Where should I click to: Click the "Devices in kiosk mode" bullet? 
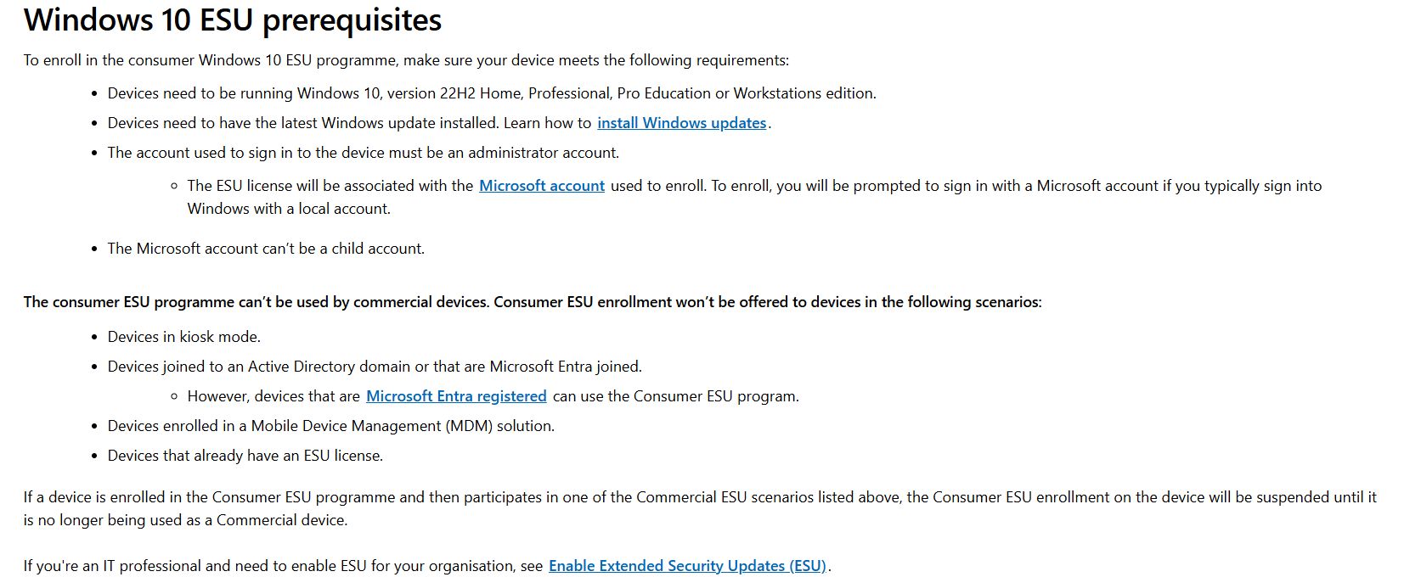tap(183, 337)
